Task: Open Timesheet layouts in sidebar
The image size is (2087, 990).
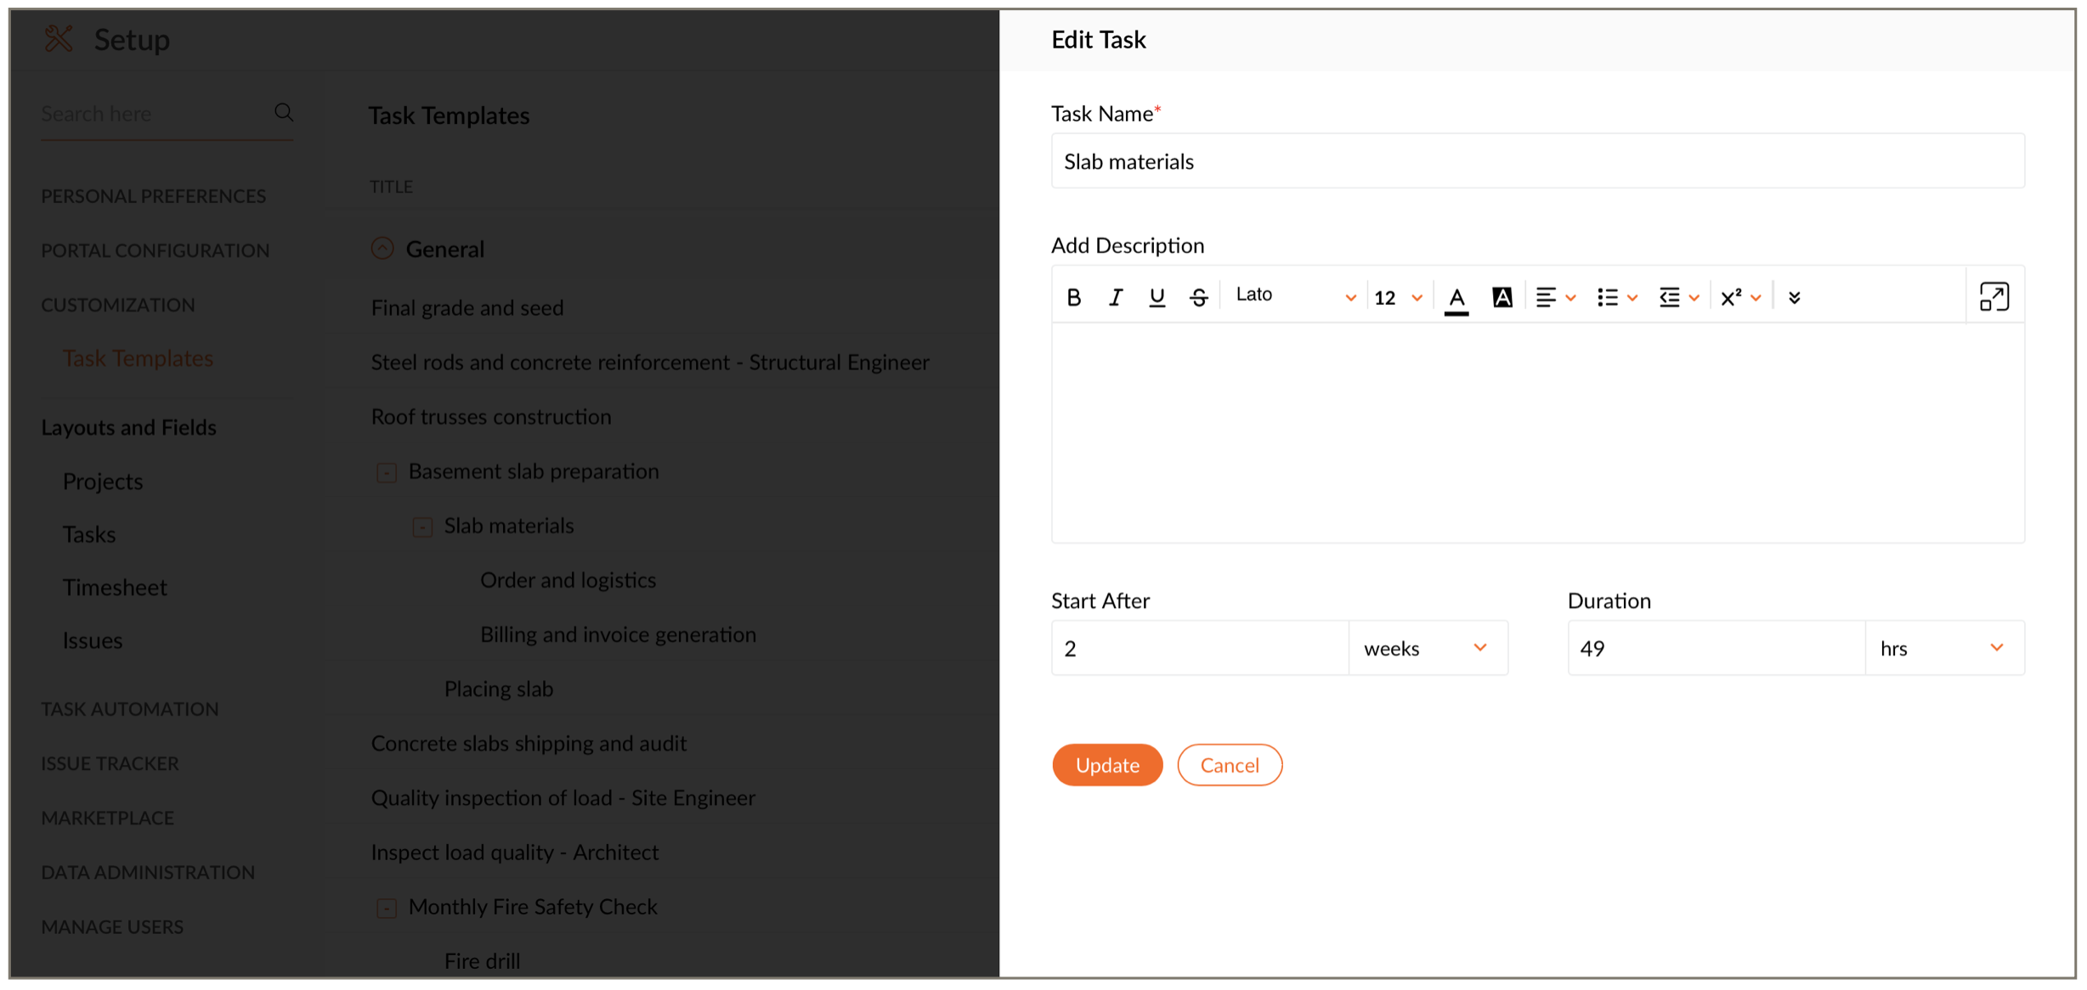Action: (x=115, y=588)
